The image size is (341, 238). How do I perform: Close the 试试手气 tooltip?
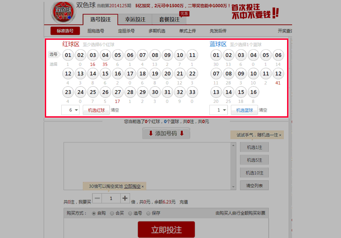coord(280,135)
